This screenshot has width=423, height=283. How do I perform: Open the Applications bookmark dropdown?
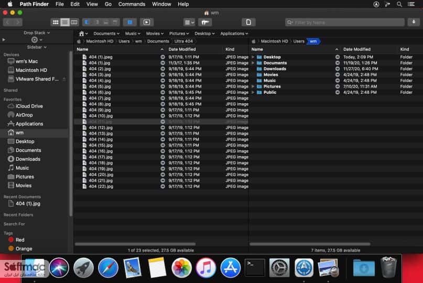(x=234, y=34)
